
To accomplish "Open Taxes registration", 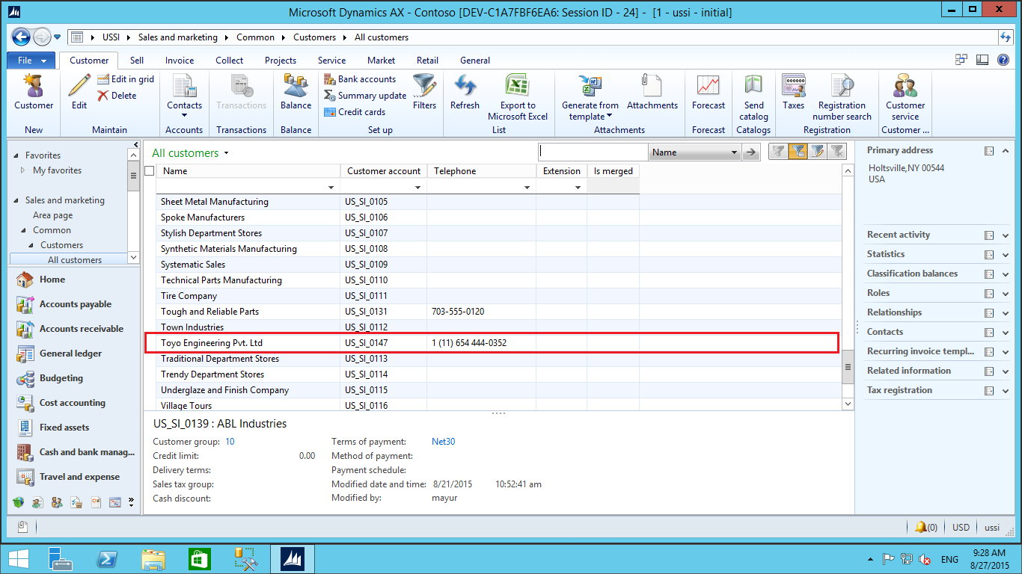I will click(793, 92).
